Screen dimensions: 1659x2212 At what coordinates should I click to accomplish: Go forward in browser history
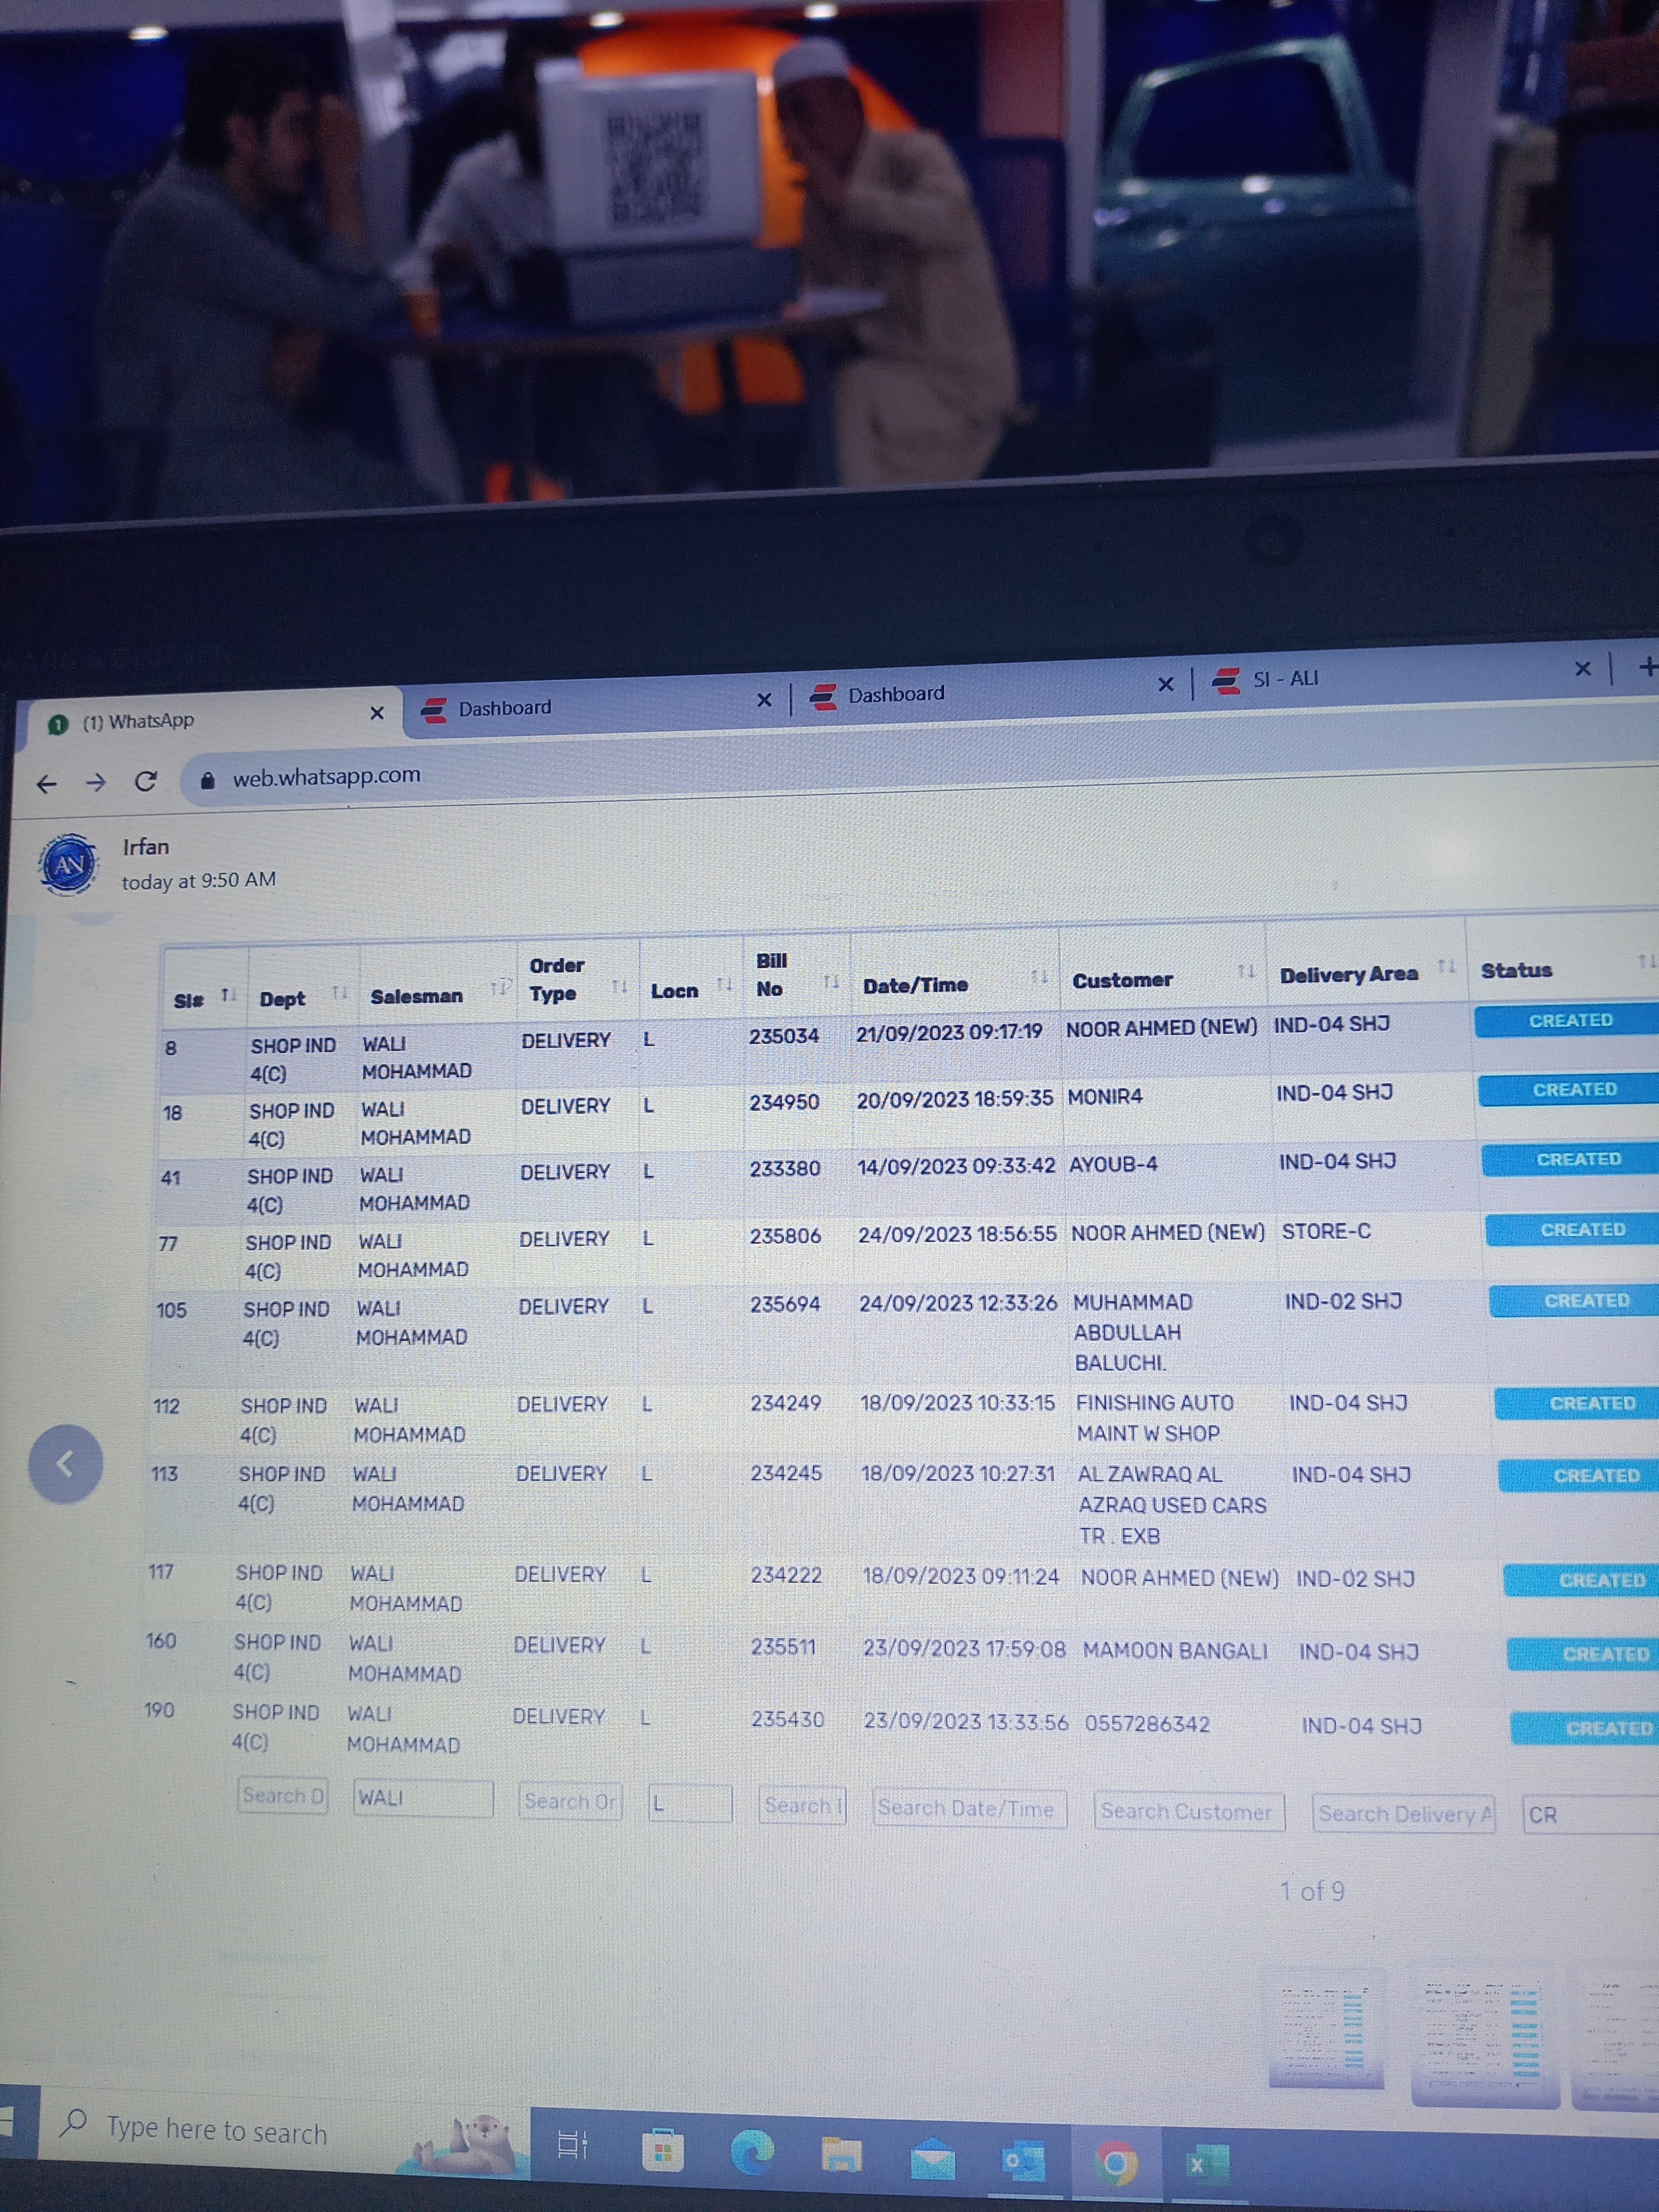[x=96, y=782]
